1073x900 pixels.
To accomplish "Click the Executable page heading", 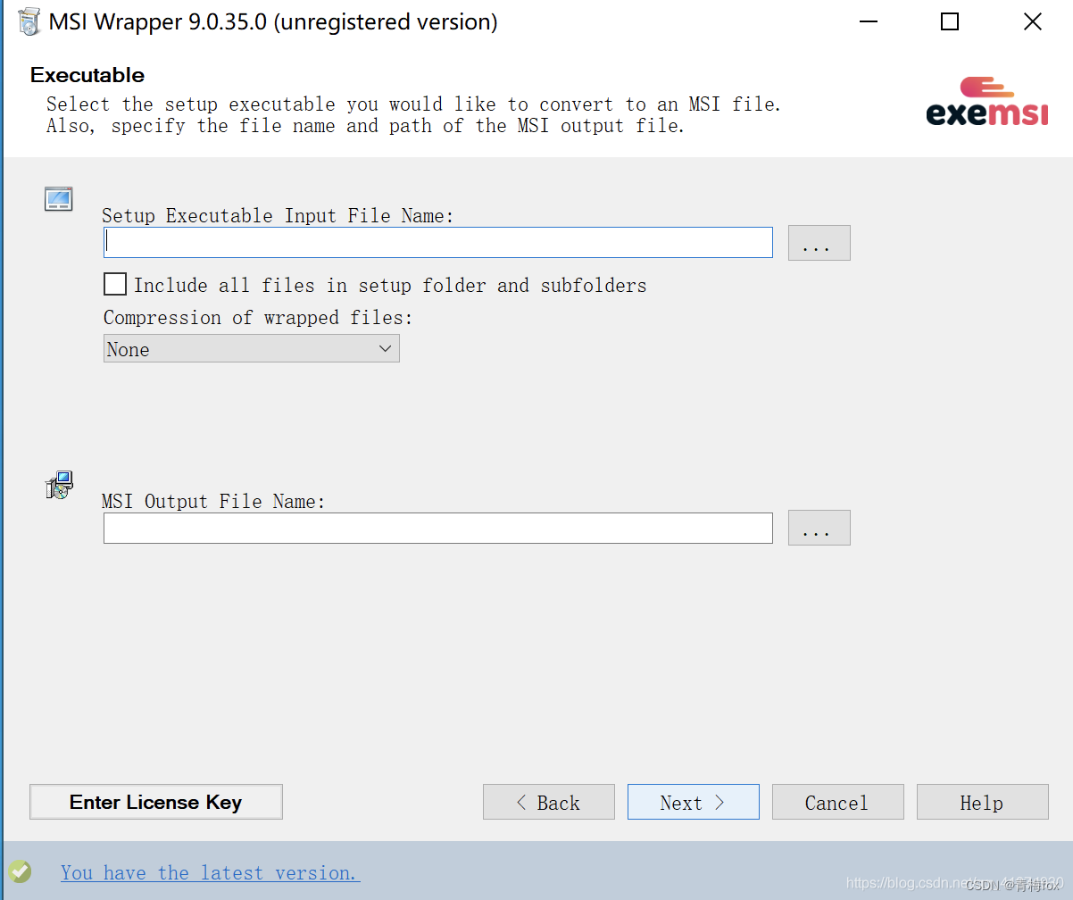I will (x=87, y=75).
